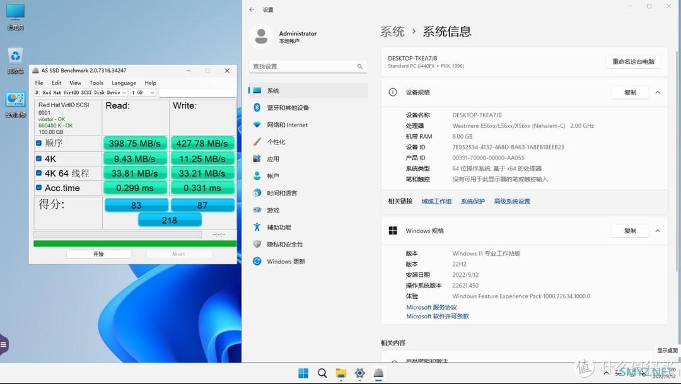Open the 系统保护 link

(472, 201)
